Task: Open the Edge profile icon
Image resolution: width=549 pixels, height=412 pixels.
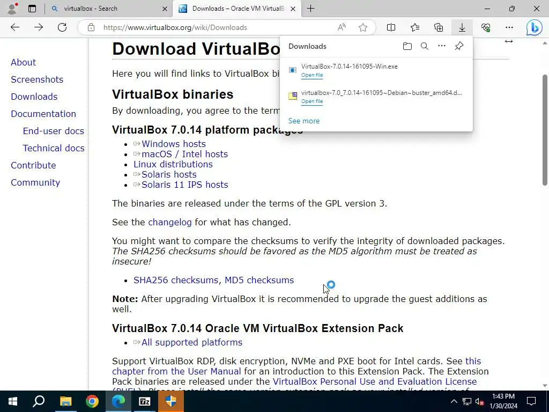Action: (x=12, y=9)
